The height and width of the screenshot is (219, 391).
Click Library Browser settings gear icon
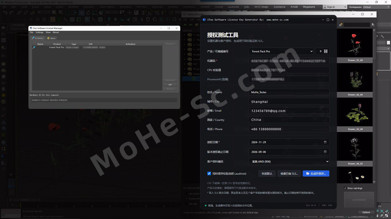point(340,25)
